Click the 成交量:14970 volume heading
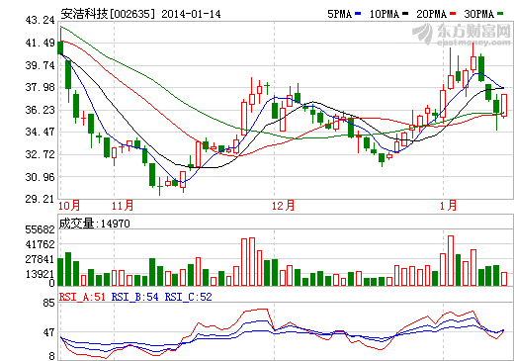514x361 pixels. click(95, 224)
